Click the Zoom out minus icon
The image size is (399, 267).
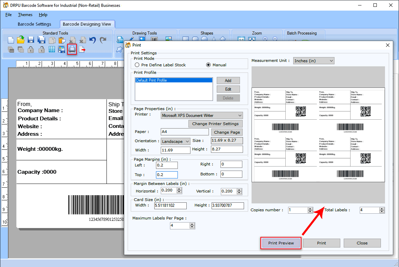pyautogui.click(x=275, y=39)
